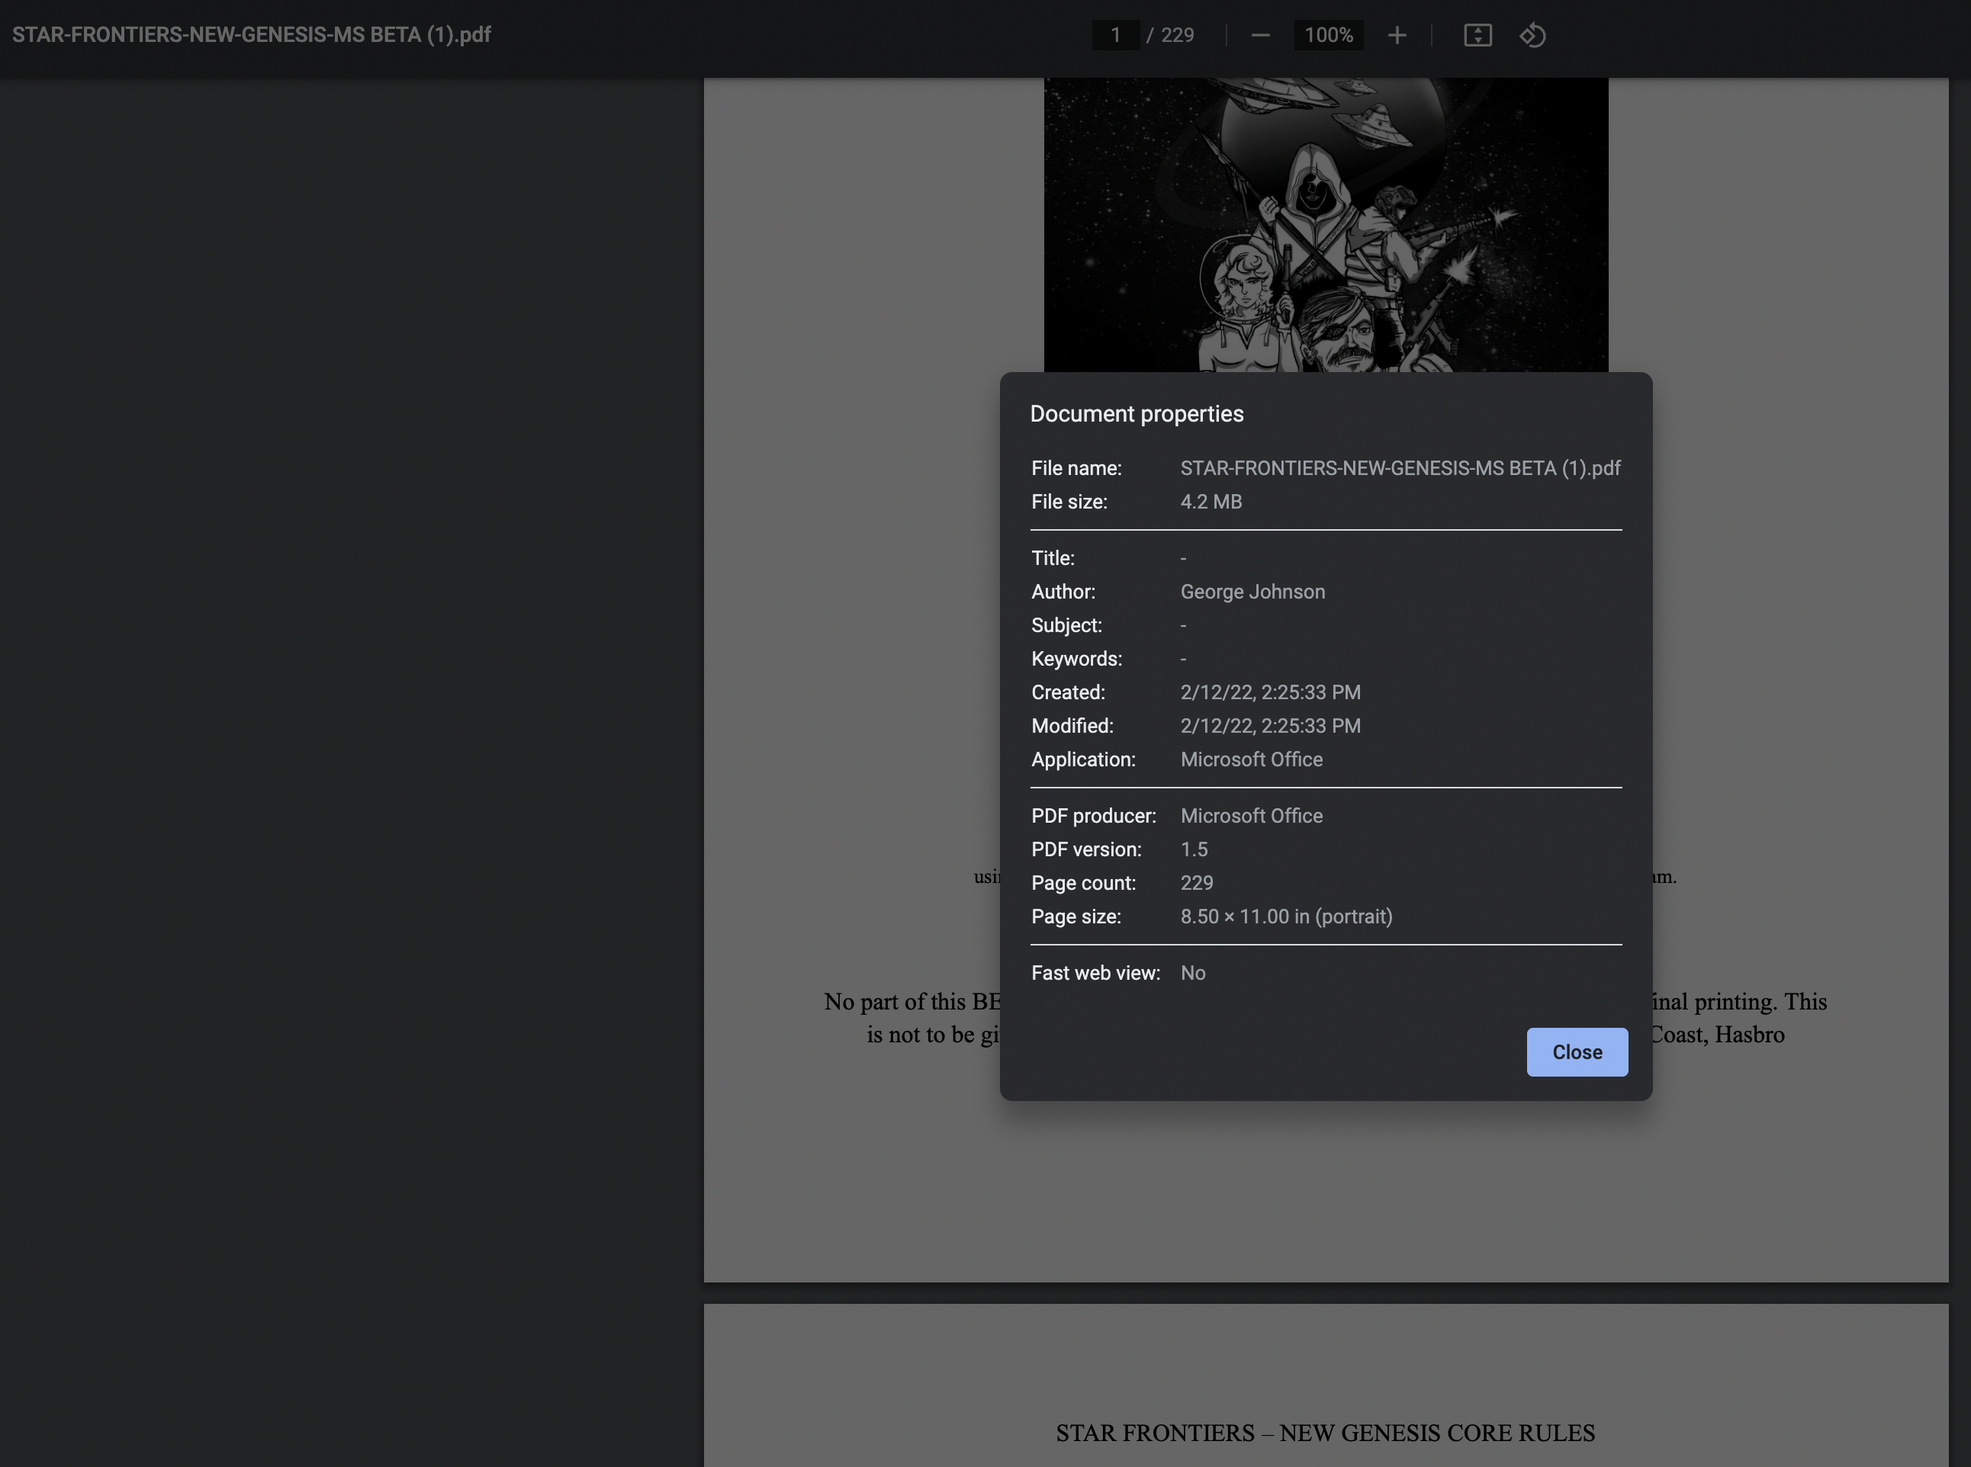Click the rotate counterclockwise icon
The width and height of the screenshot is (1971, 1467).
1532,36
